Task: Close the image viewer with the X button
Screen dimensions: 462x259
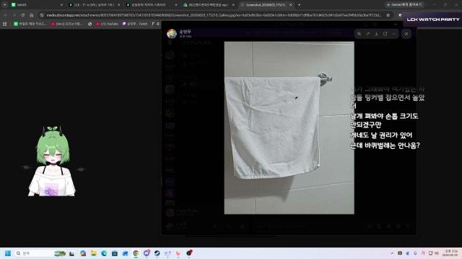Action: [x=406, y=34]
